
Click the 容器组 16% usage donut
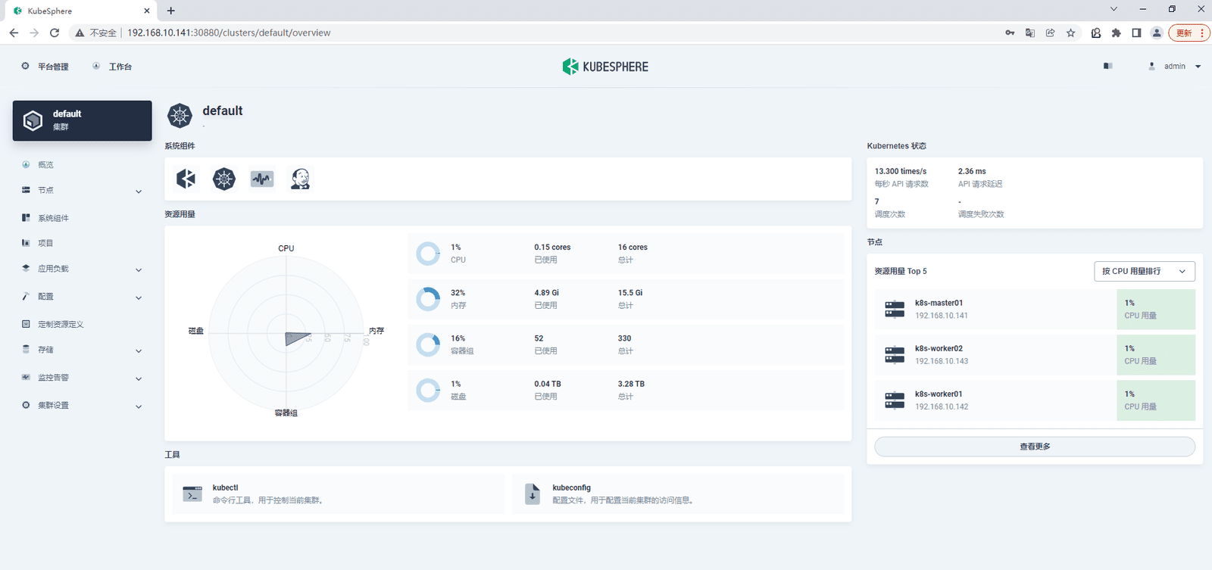tap(428, 344)
